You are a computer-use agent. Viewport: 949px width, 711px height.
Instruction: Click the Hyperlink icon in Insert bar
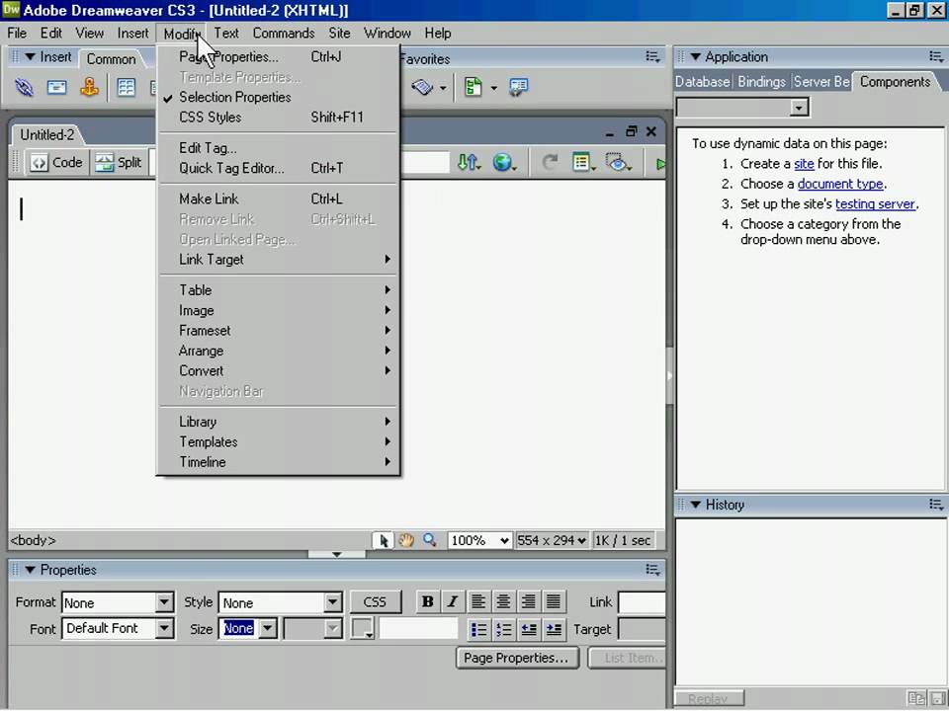[x=24, y=88]
